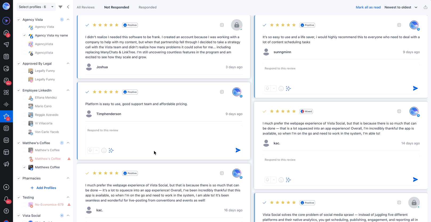
Task: Switch to the Responded tab
Action: (x=148, y=7)
